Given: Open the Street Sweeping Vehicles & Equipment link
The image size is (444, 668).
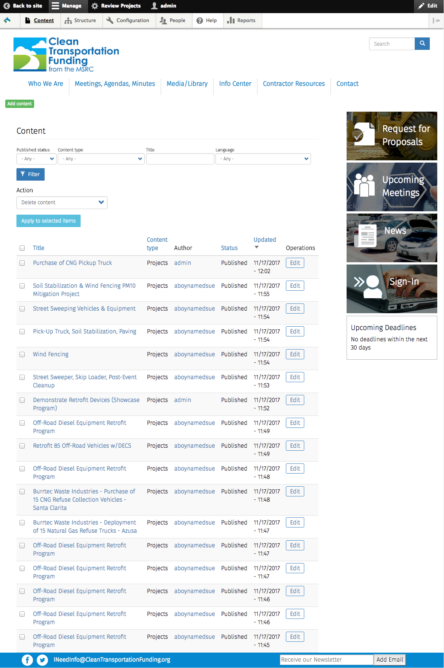Looking at the screenshot, I should (84, 309).
